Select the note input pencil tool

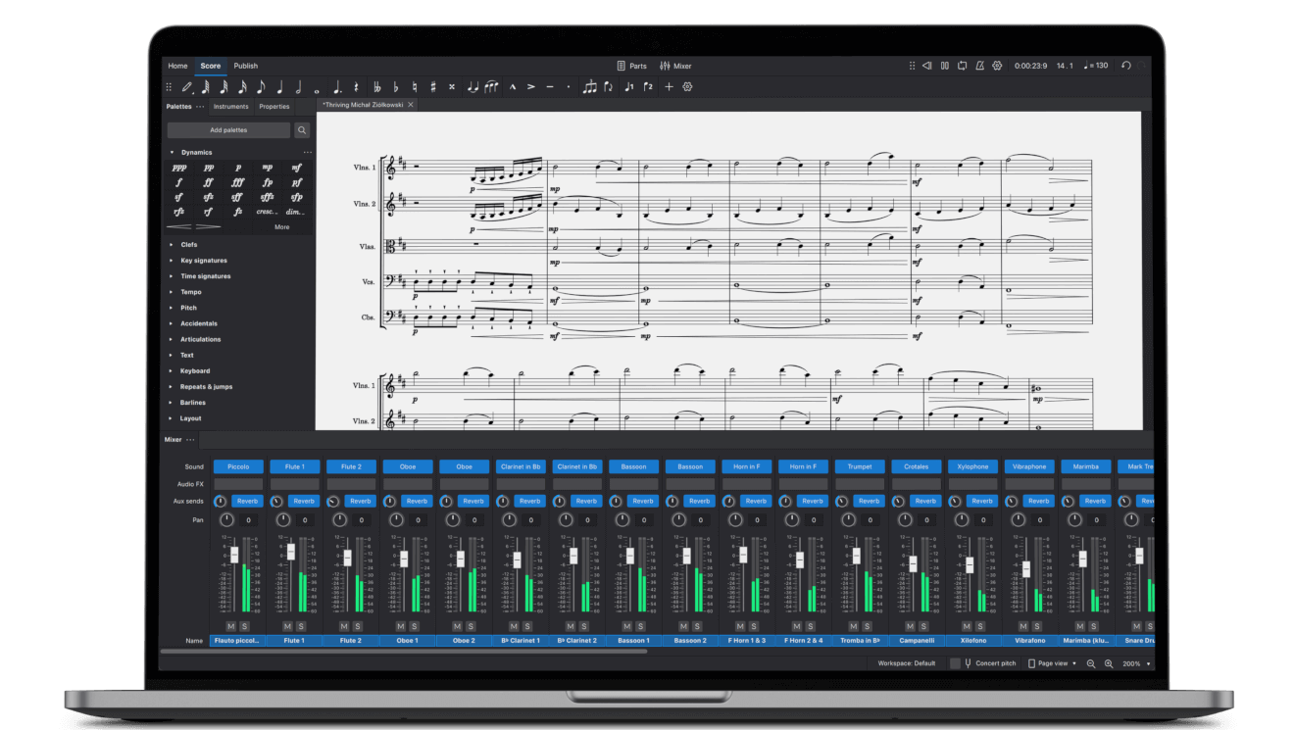coord(187,86)
